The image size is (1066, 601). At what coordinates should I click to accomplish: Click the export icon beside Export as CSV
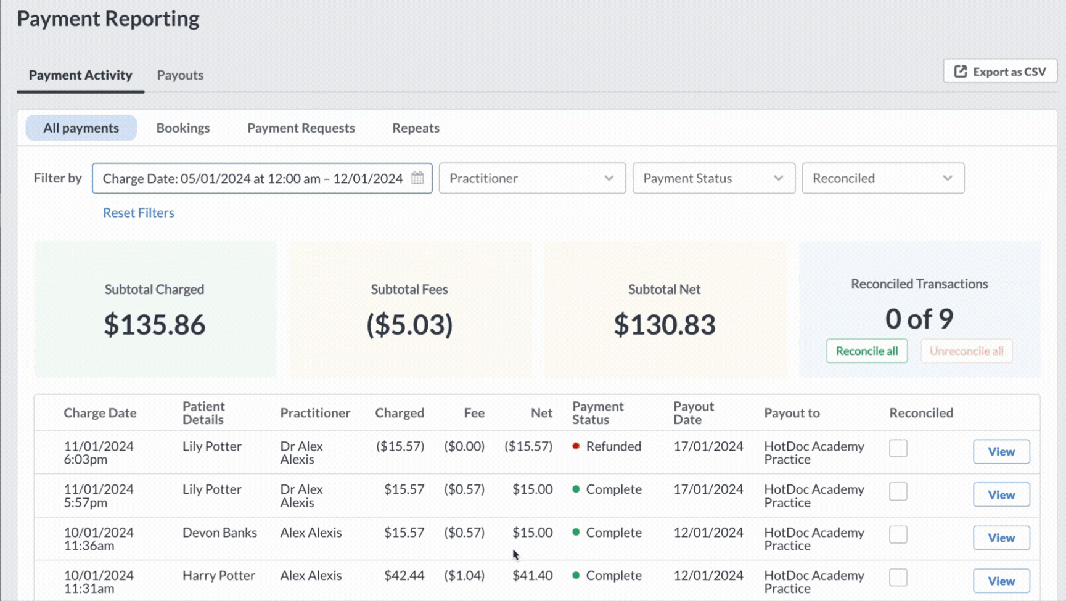point(961,72)
